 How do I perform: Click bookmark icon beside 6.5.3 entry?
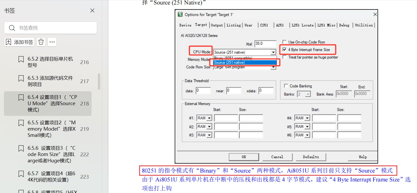pyautogui.click(x=21, y=78)
